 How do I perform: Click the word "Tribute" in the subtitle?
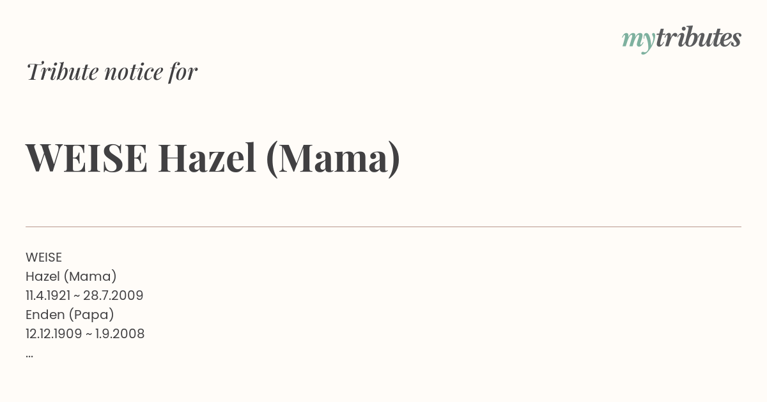[x=63, y=71]
